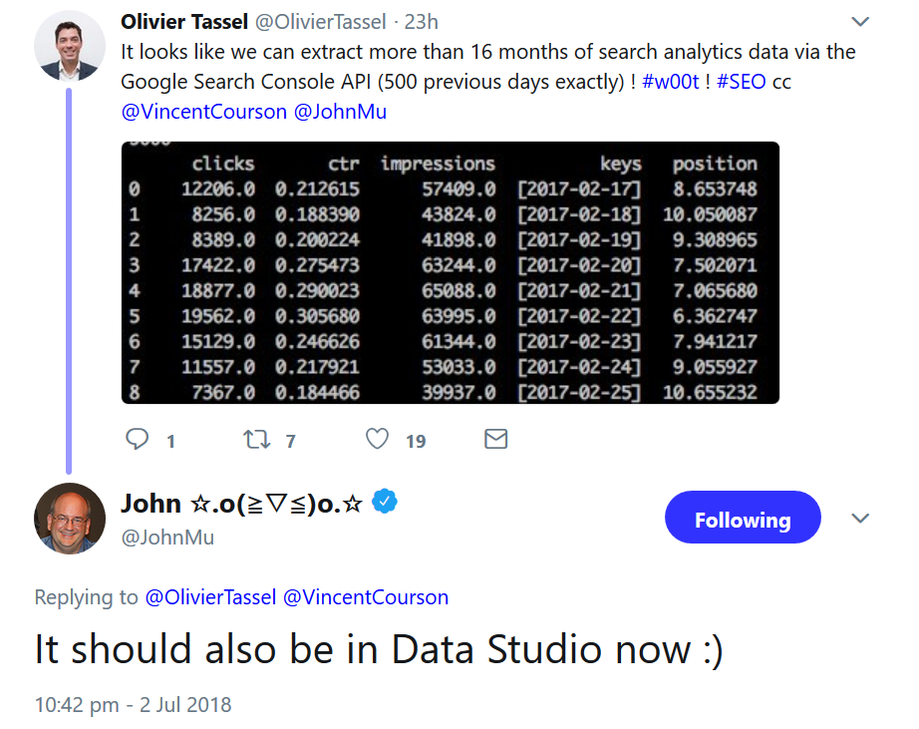Unfollow John using the Following button
The height and width of the screenshot is (729, 919).
coord(743,518)
